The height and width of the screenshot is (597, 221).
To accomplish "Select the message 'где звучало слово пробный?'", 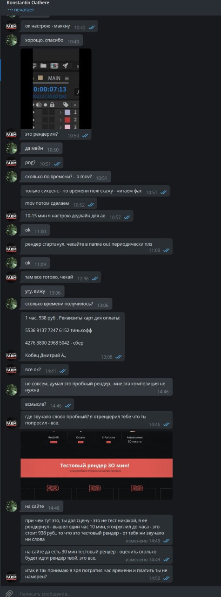I will pyautogui.click(x=96, y=420).
